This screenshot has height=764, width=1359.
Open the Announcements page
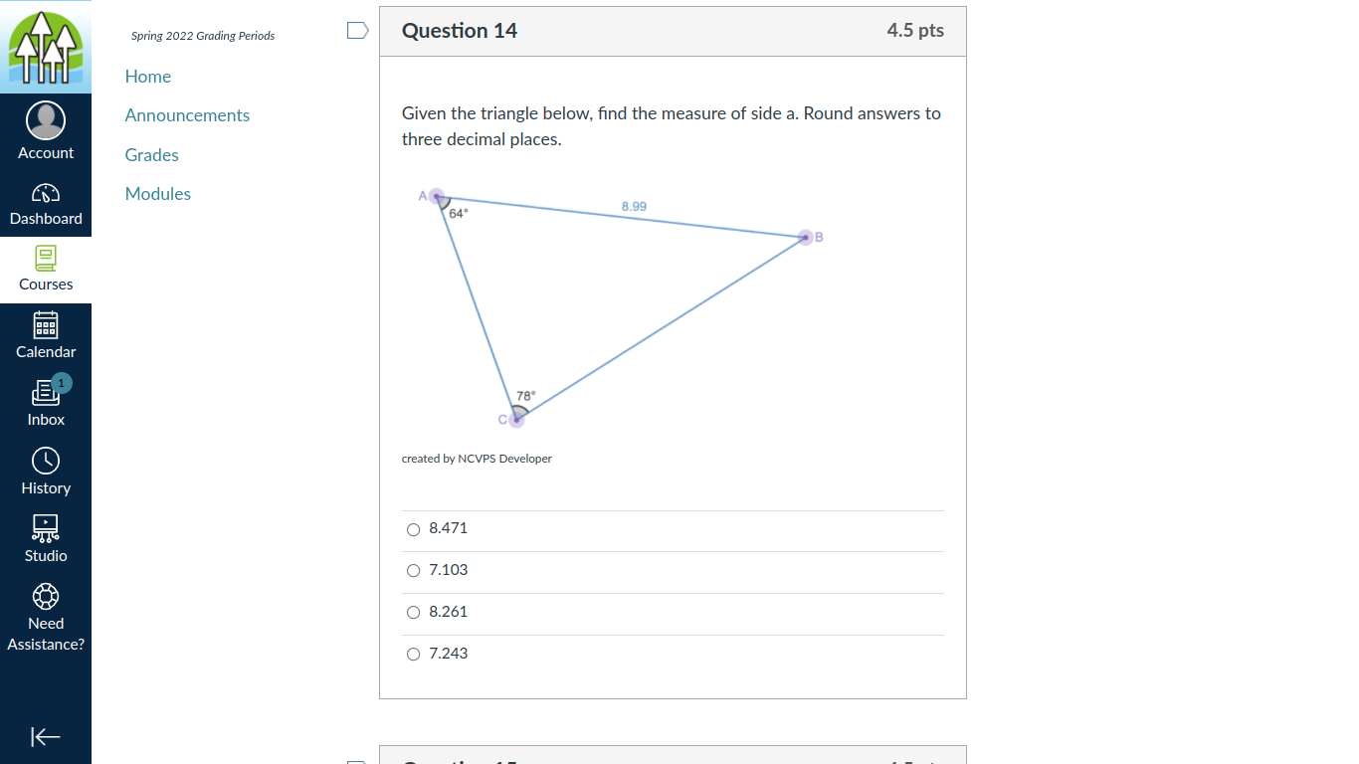pyautogui.click(x=187, y=114)
